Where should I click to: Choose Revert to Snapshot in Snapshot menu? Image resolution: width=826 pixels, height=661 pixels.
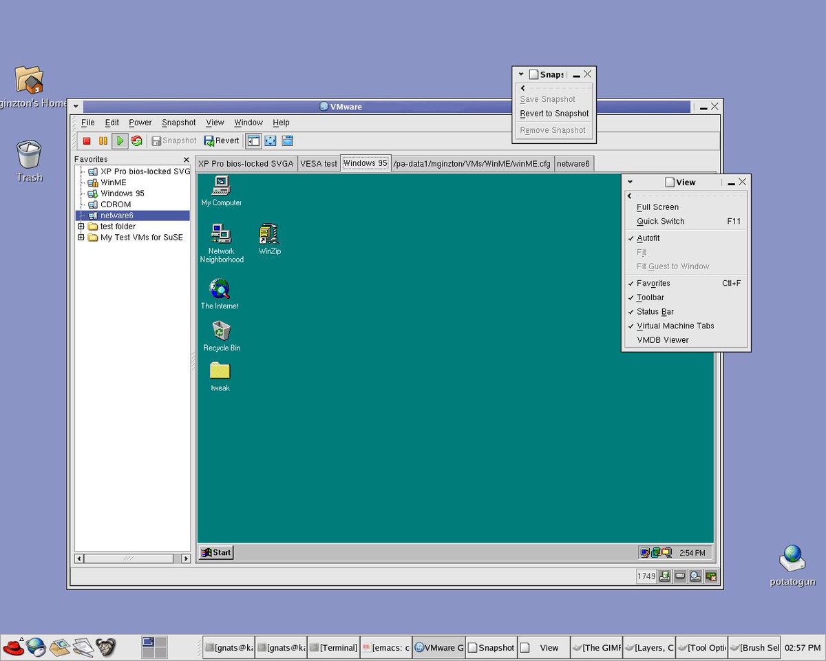click(x=554, y=114)
